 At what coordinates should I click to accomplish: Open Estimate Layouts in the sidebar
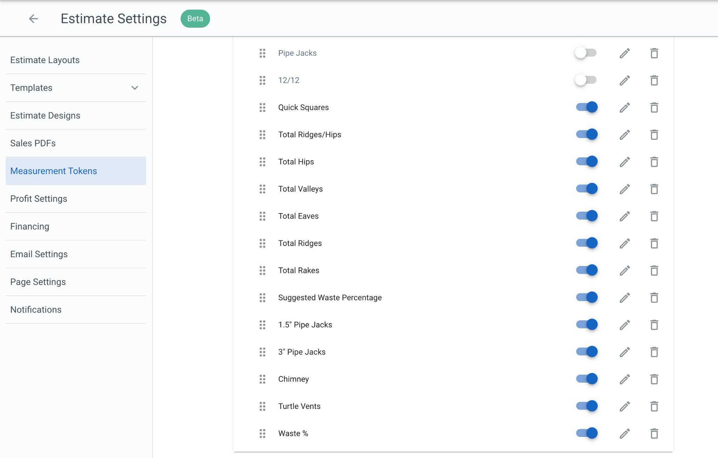(45, 60)
